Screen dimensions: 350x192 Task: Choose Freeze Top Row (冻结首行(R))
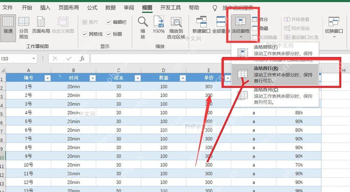[x=275, y=75]
